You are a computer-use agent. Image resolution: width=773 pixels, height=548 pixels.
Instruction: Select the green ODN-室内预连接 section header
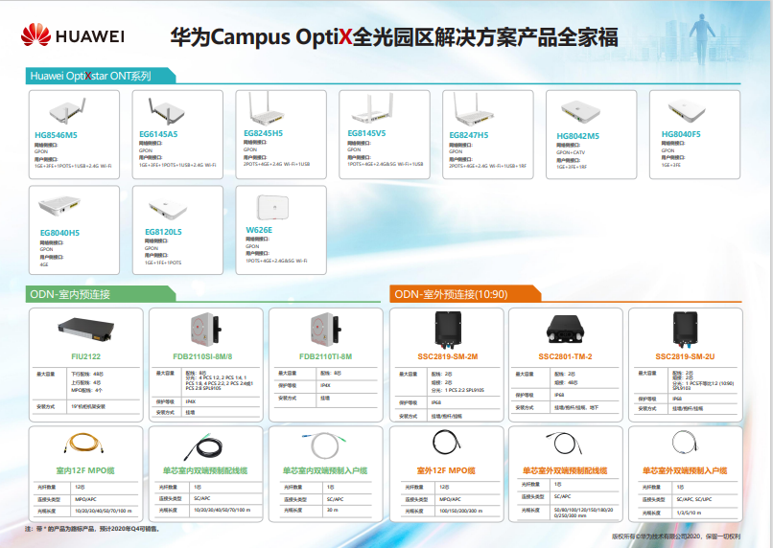coord(70,294)
